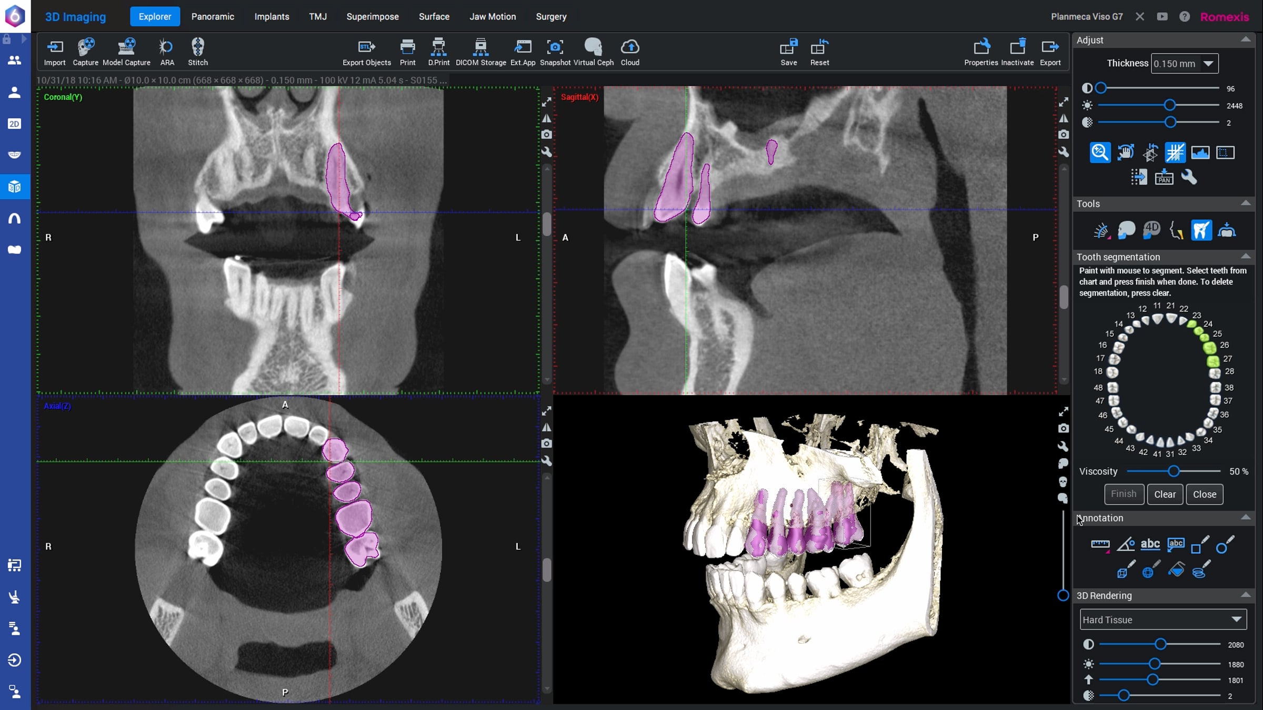Toggle the tooth segmentation tool icon
Screen dimensions: 1263x710
point(1201,230)
